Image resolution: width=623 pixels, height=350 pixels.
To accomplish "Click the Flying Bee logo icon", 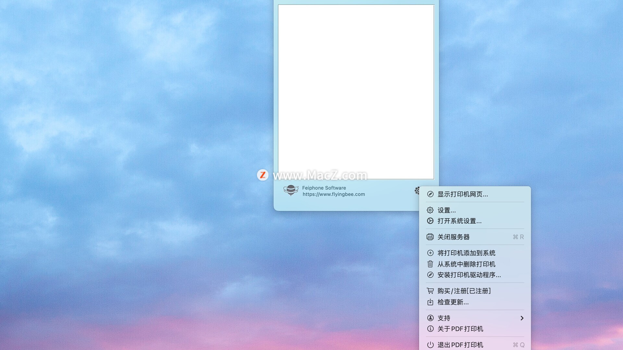I will [x=291, y=190].
